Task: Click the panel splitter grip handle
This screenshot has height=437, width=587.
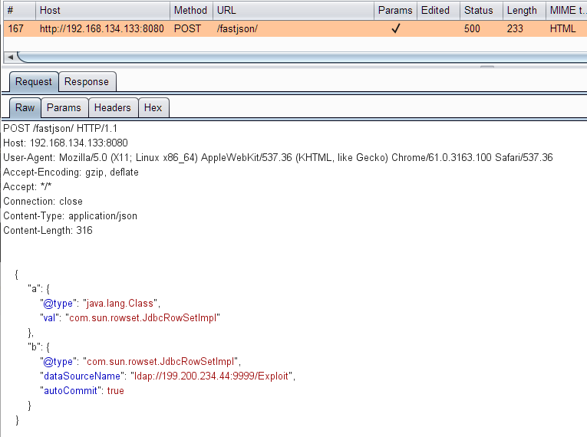Action: point(487,67)
